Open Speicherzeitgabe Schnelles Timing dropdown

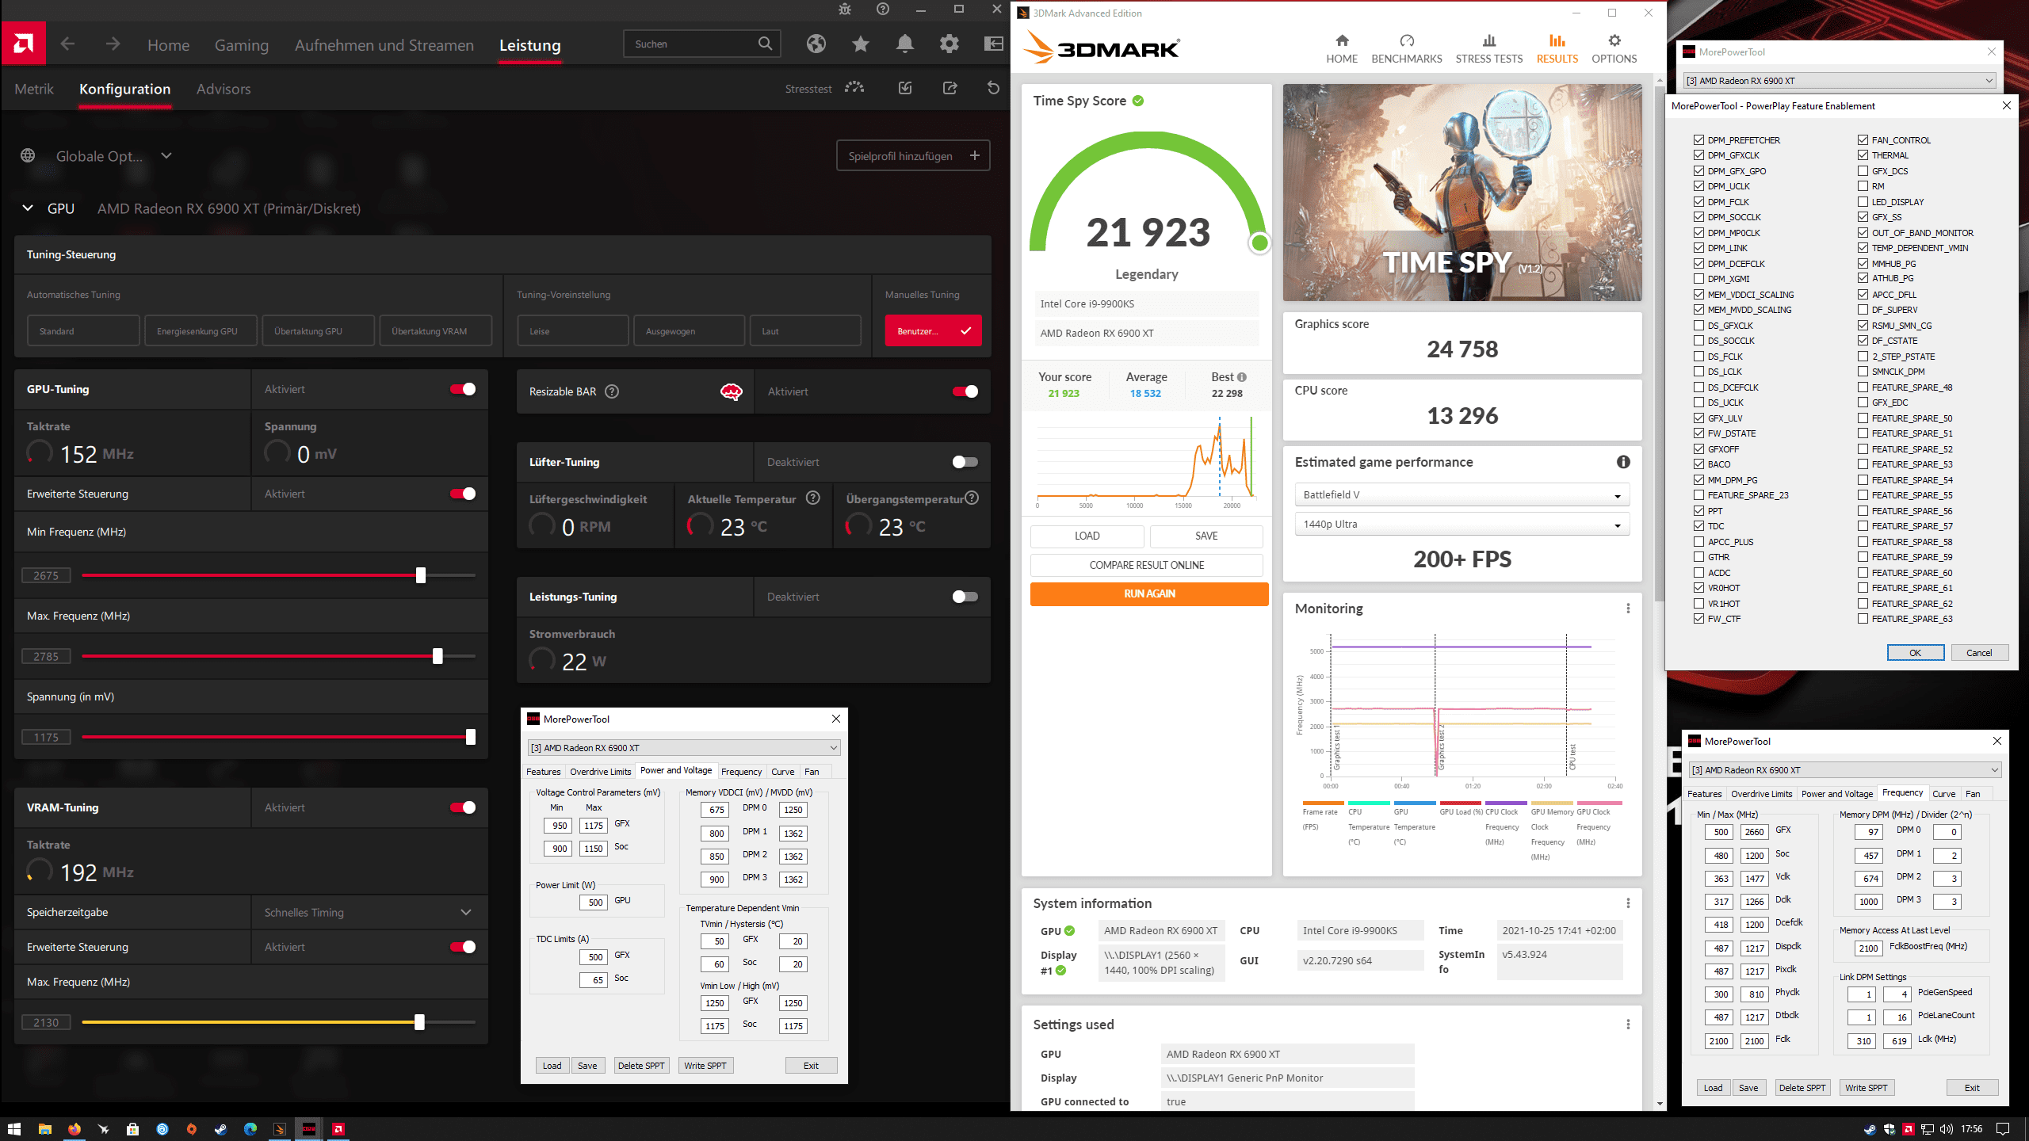tap(465, 912)
